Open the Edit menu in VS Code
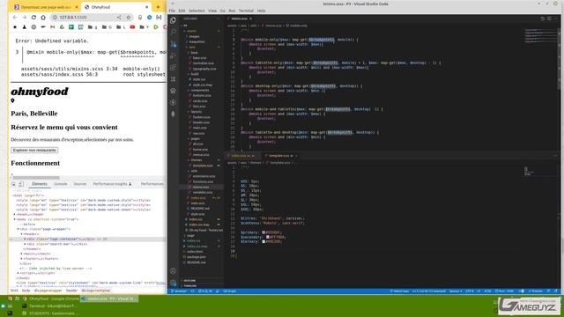The width and height of the screenshot is (564, 317). tap(182, 11)
